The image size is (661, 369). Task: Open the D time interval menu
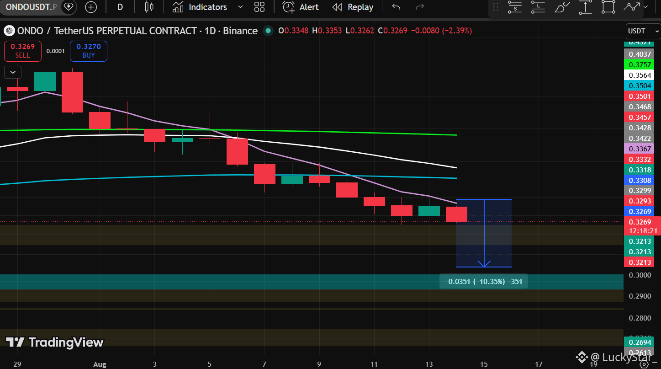(x=120, y=7)
